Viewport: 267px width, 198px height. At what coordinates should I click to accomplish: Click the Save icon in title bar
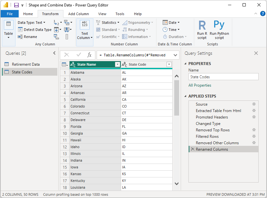click(16, 5)
